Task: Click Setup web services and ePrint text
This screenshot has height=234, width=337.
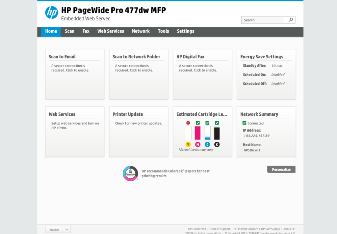Action: click(75, 126)
